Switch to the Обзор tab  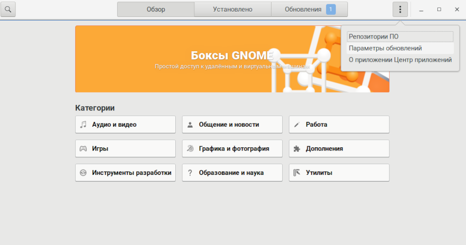[156, 10]
